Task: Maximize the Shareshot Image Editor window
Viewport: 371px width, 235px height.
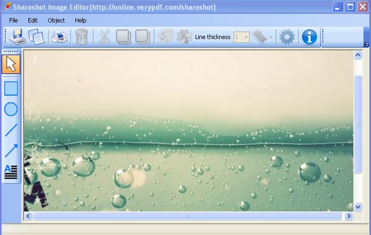Action: (x=350, y=7)
